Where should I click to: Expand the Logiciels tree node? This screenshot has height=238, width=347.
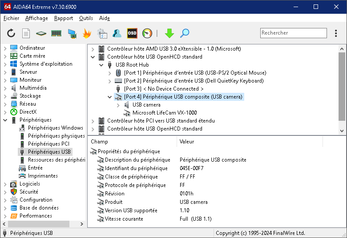[5, 184]
